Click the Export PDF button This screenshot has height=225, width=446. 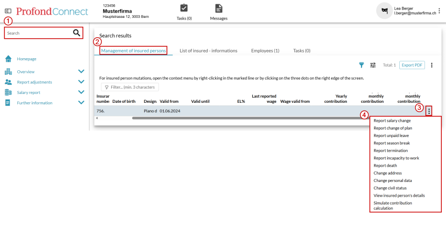412,65
